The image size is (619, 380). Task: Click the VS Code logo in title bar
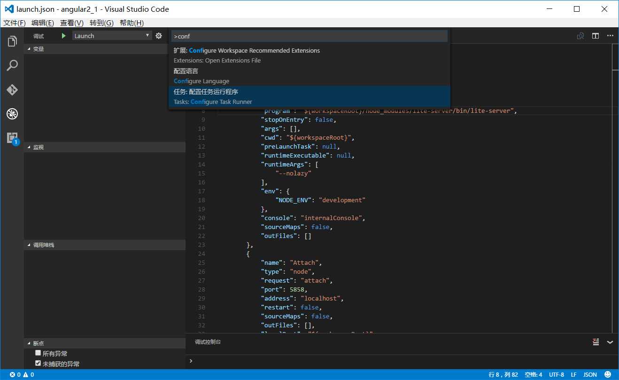(x=9, y=9)
